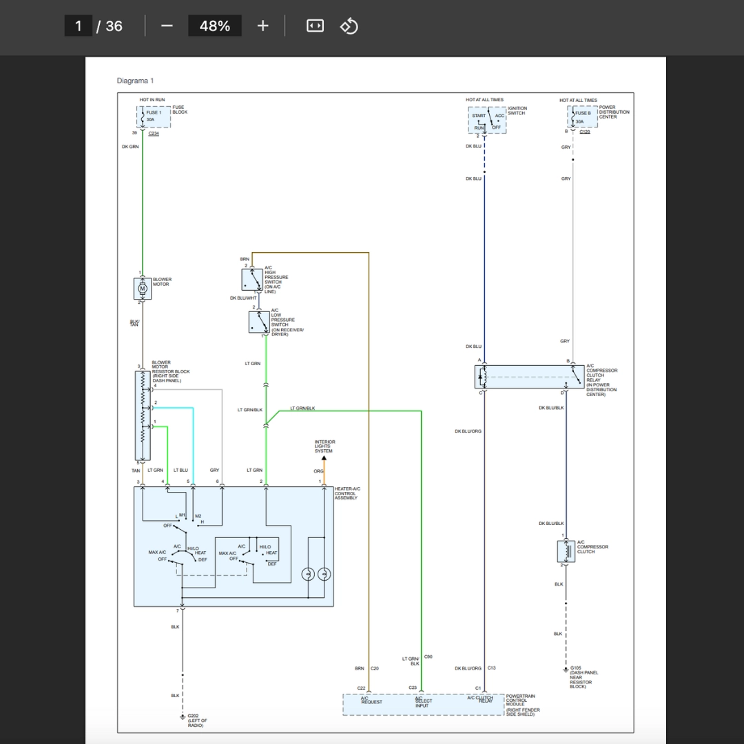Click the rotate page icon

(x=349, y=25)
